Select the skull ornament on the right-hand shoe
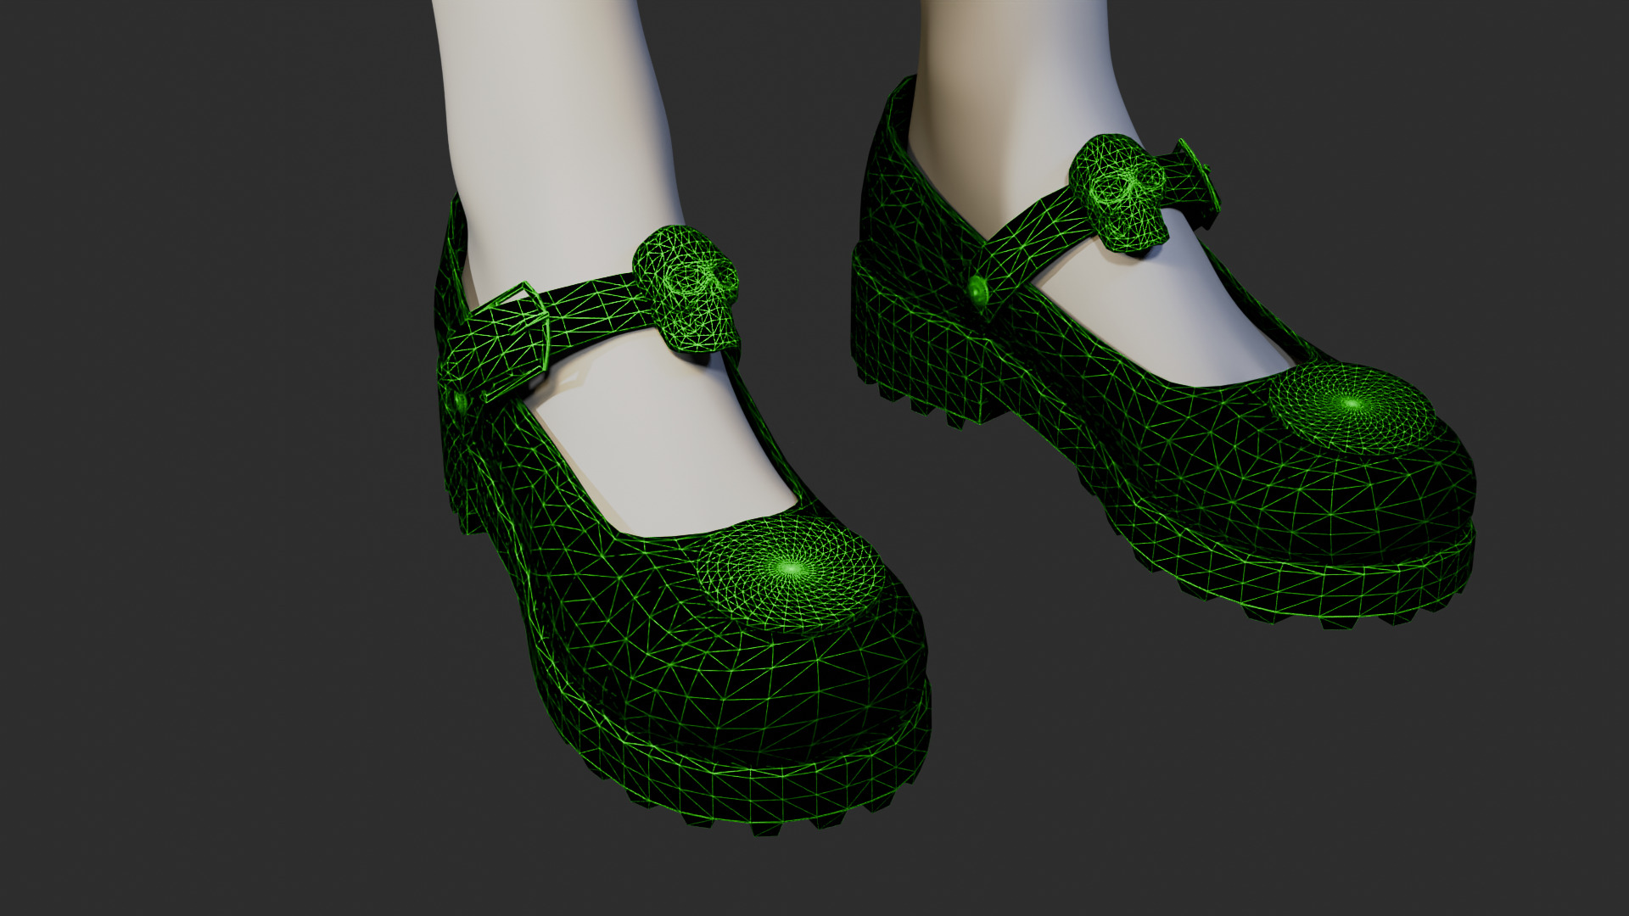1629x916 pixels. pyautogui.click(x=1118, y=193)
